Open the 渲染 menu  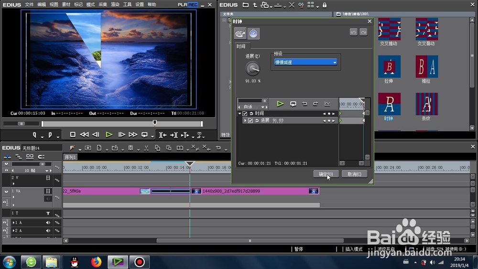[x=115, y=5]
